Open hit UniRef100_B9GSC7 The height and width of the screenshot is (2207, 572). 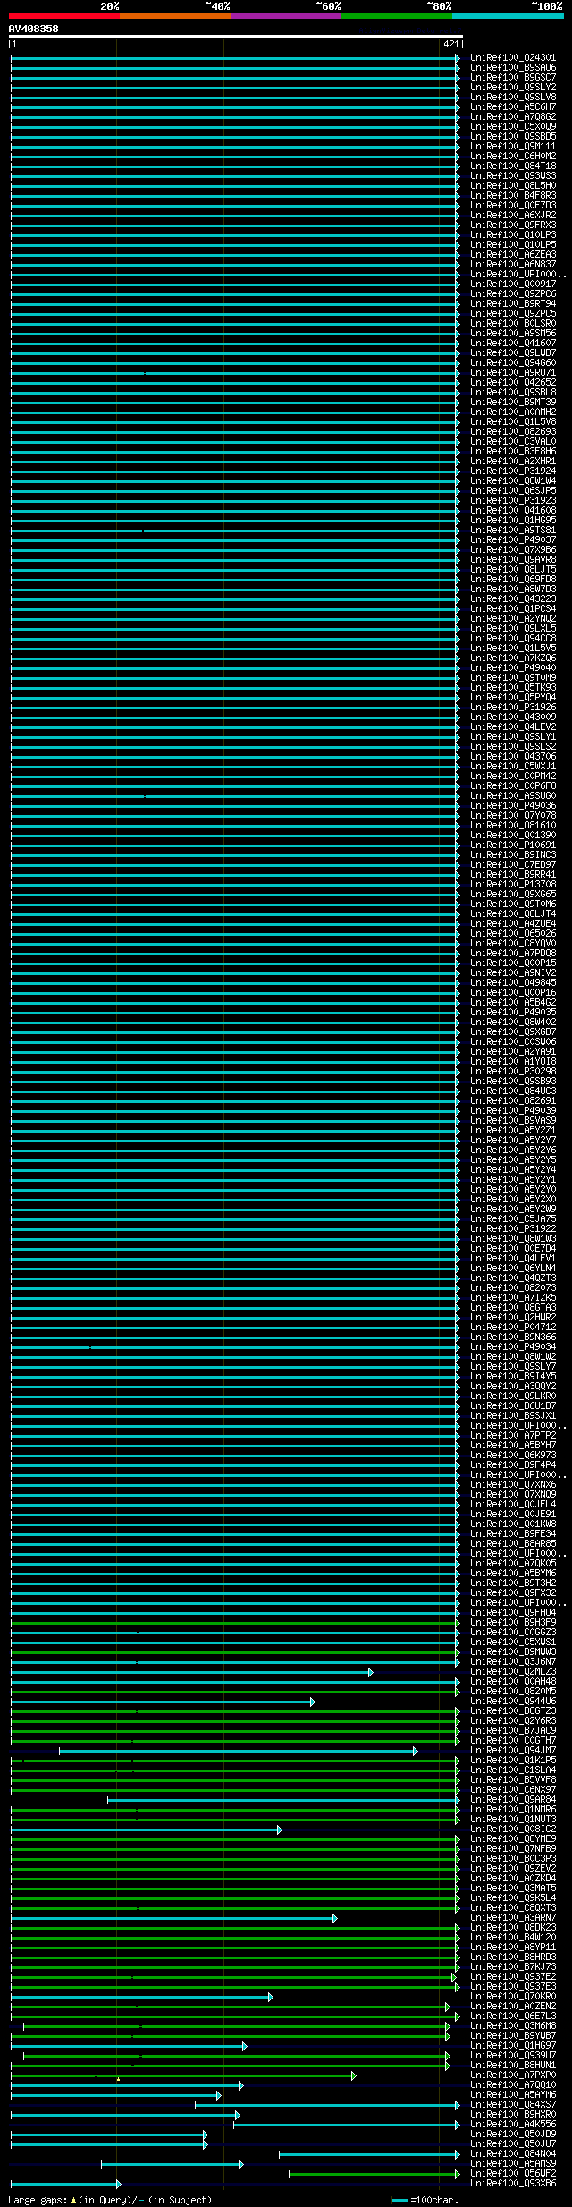(x=513, y=77)
